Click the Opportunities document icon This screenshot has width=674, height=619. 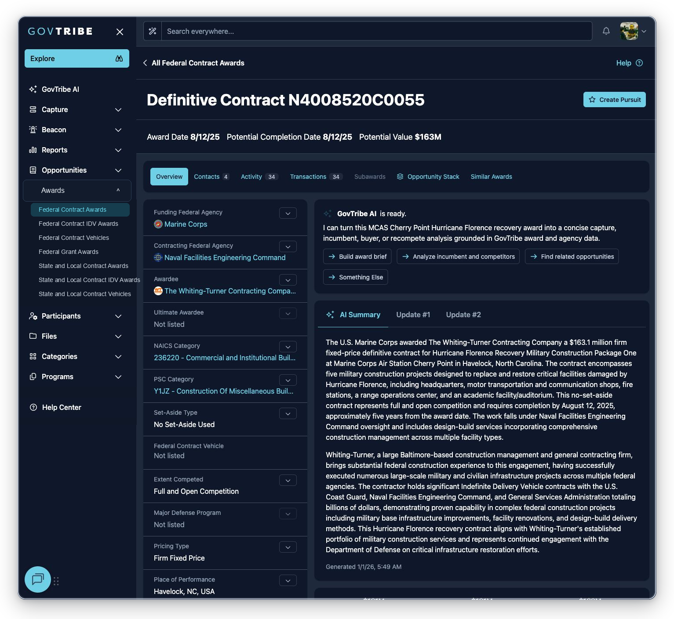click(x=33, y=170)
